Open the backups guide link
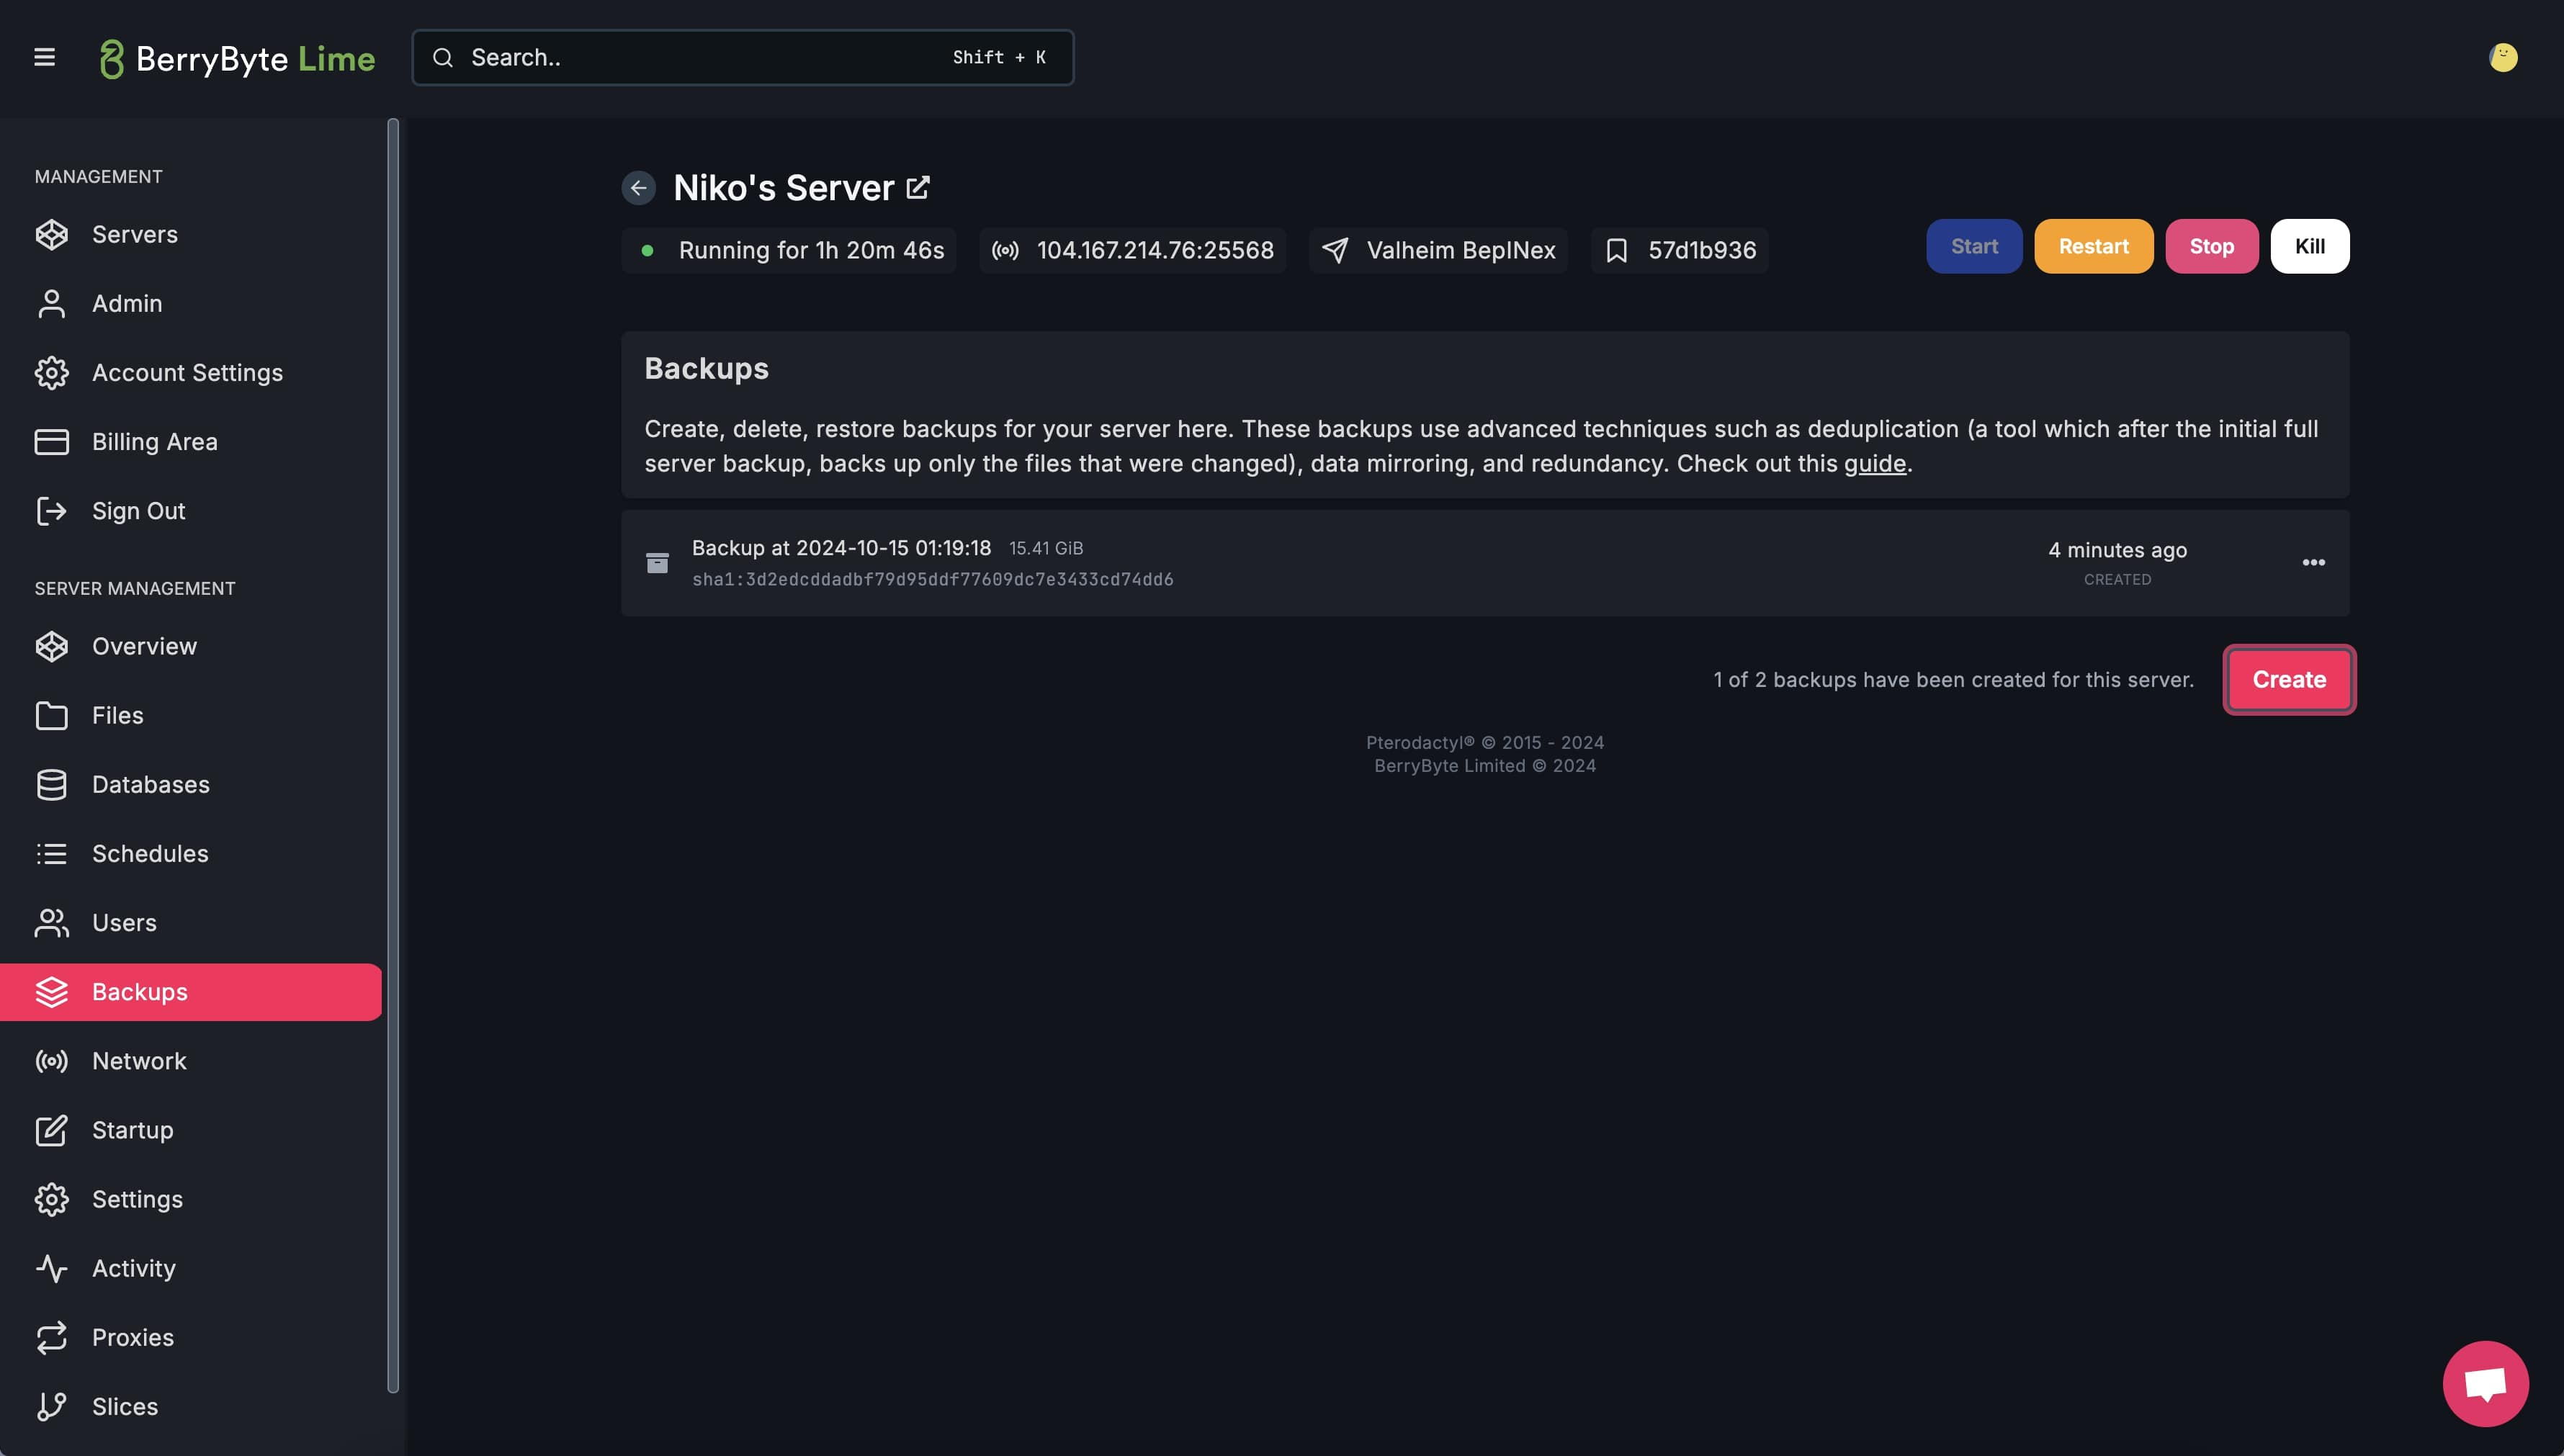The height and width of the screenshot is (1456, 2564). [x=1874, y=464]
